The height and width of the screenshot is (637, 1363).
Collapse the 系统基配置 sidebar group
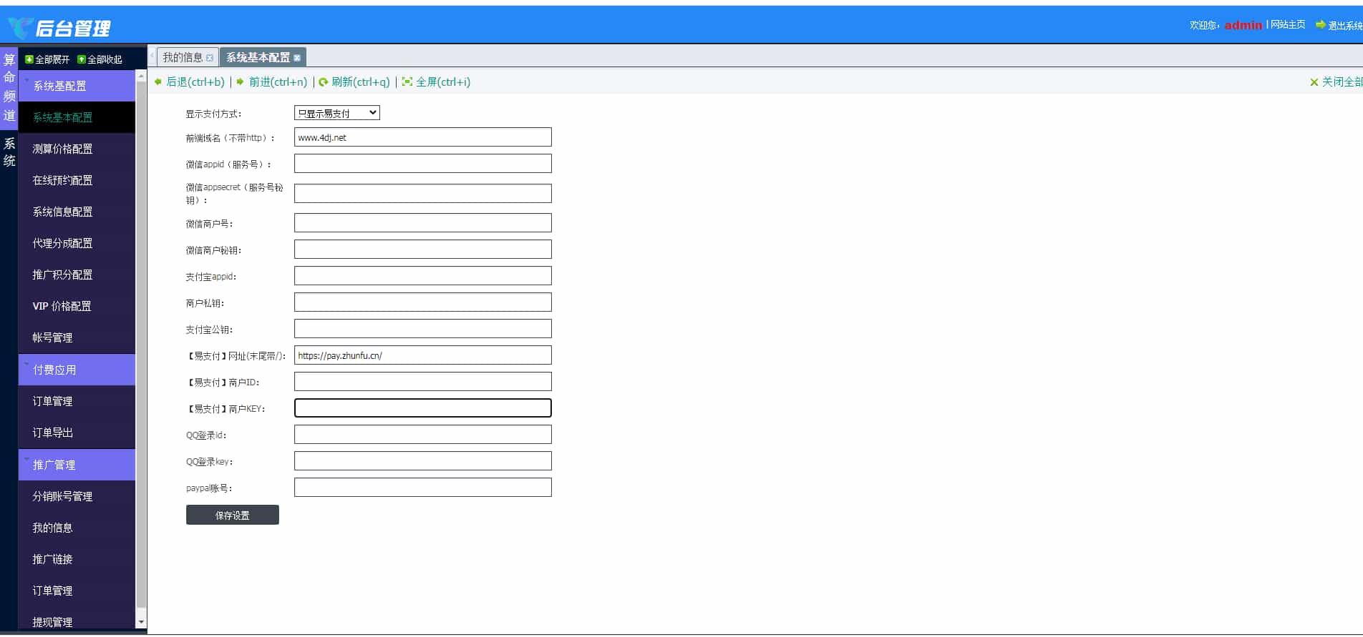(x=77, y=86)
